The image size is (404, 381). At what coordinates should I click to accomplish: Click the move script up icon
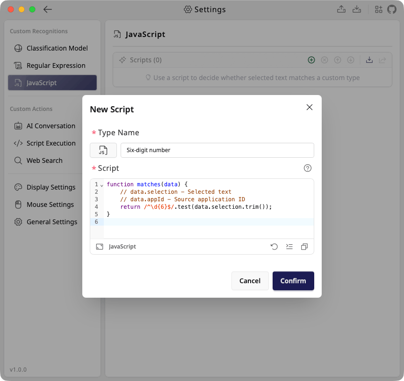tap(338, 60)
